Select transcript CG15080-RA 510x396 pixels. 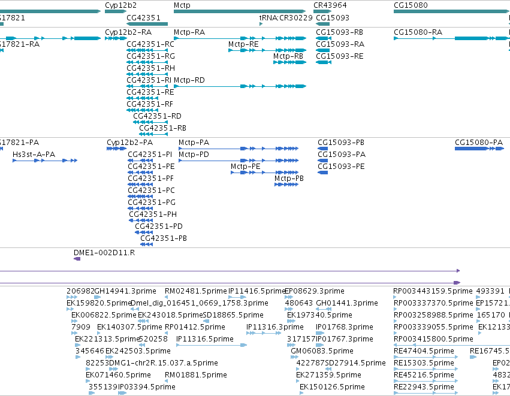click(x=418, y=32)
